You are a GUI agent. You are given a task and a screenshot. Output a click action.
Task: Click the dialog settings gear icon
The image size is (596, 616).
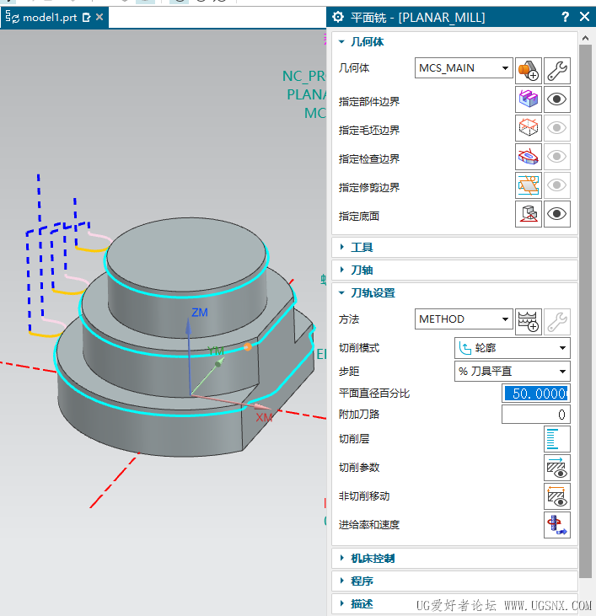[338, 17]
